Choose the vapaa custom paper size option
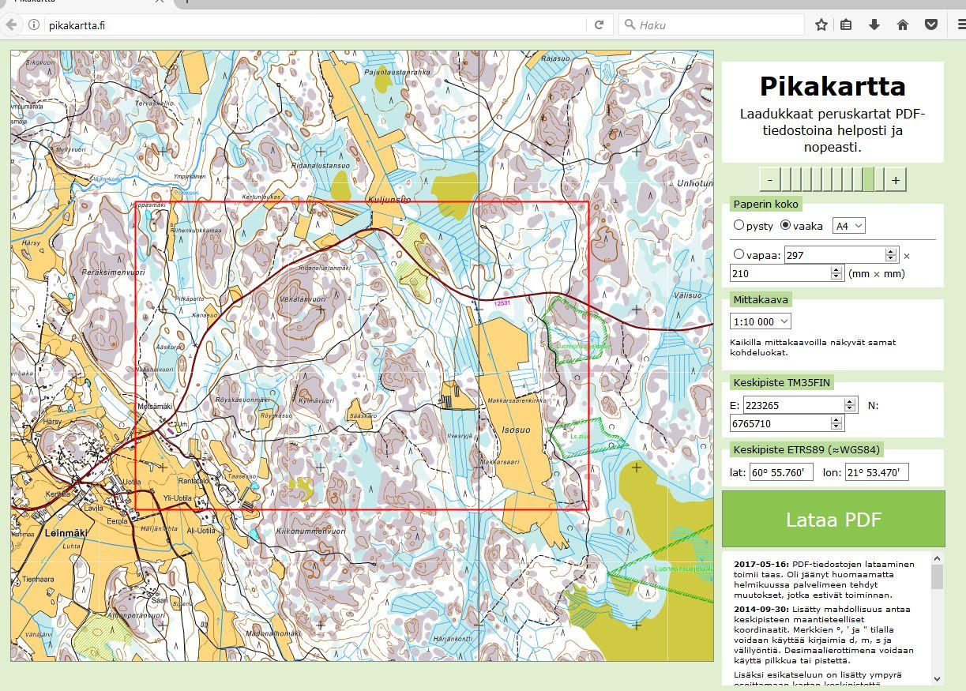Image resolution: width=966 pixels, height=691 pixels. pyautogui.click(x=739, y=254)
